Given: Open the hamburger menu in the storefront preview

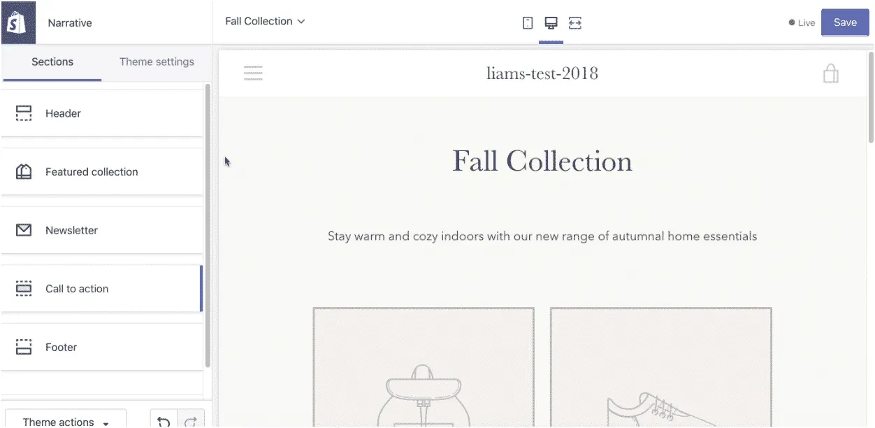Looking at the screenshot, I should tap(253, 72).
